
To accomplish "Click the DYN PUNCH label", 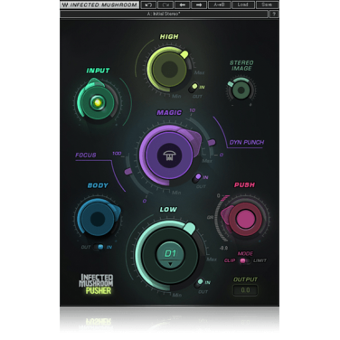I will 247,142.
